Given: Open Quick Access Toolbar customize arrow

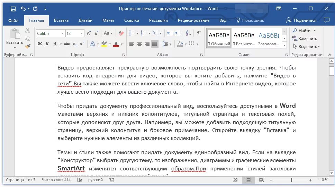Looking at the screenshot, I should tap(45, 9).
